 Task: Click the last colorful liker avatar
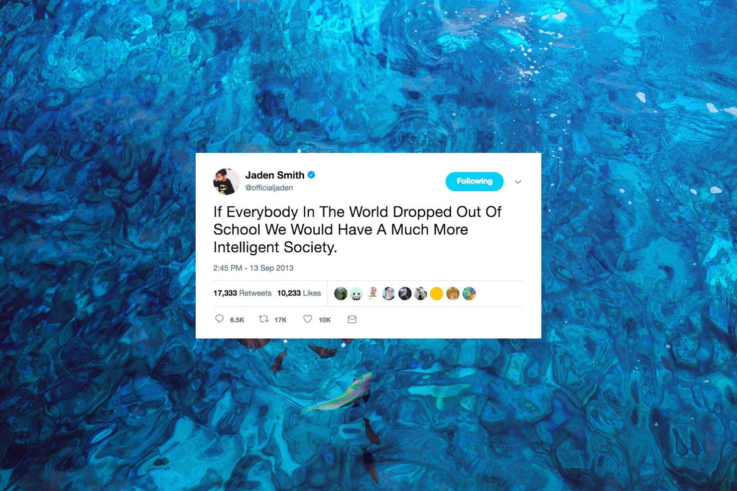pyautogui.click(x=469, y=294)
